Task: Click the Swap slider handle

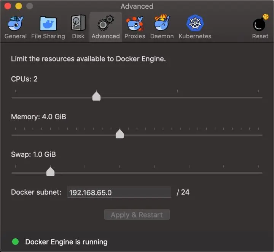Action: coord(50,172)
